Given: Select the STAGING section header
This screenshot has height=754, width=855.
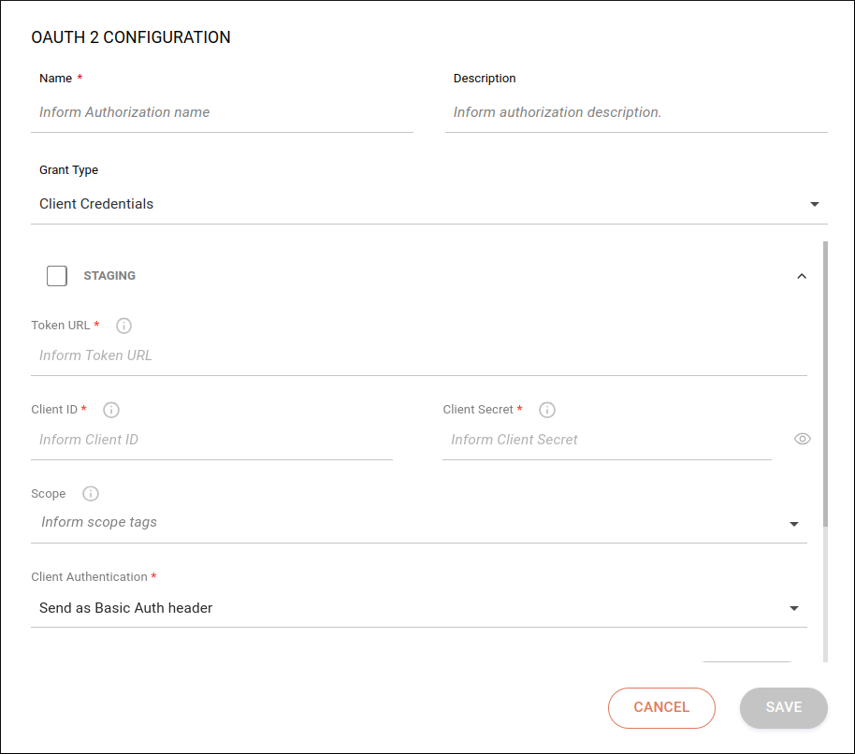Looking at the screenshot, I should pyautogui.click(x=109, y=275).
